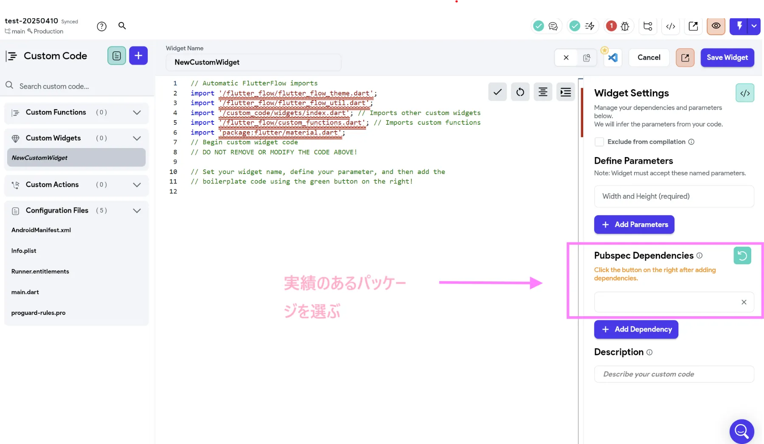
Task: Click the X icon beside Widget Name
Action: coord(566,58)
